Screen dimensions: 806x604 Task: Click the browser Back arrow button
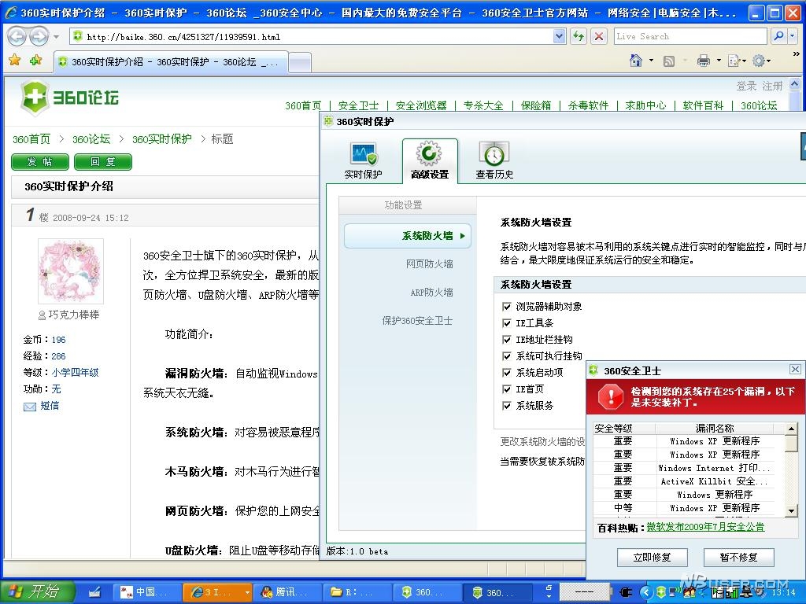[x=17, y=36]
